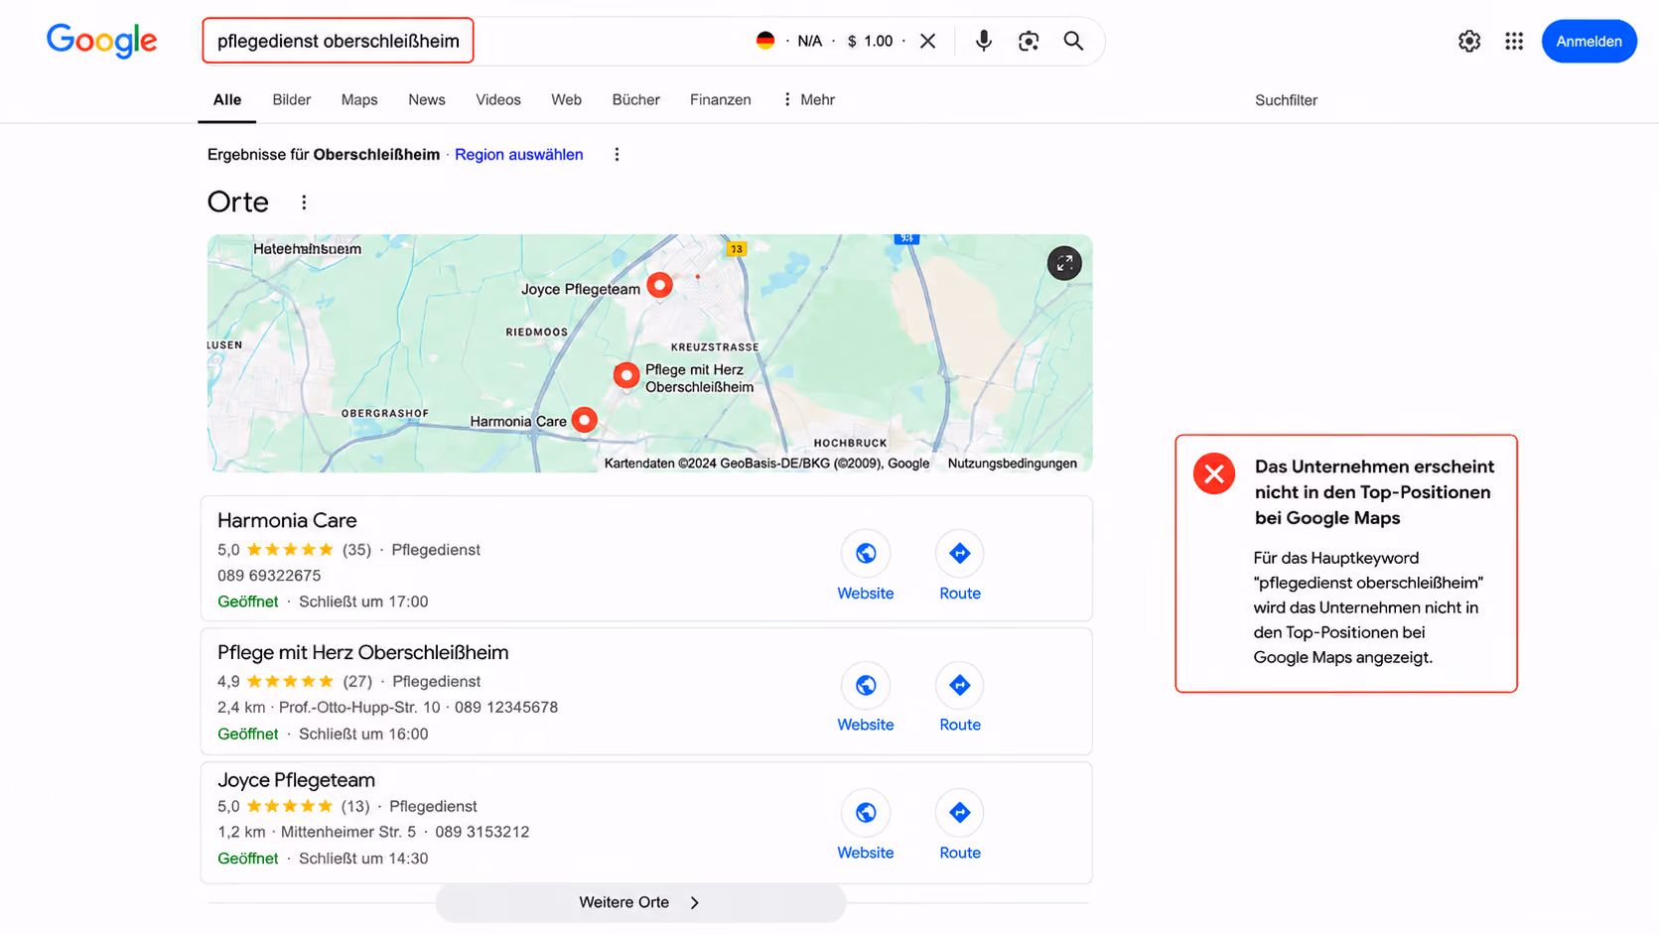Select the Web tab

pos(567,99)
